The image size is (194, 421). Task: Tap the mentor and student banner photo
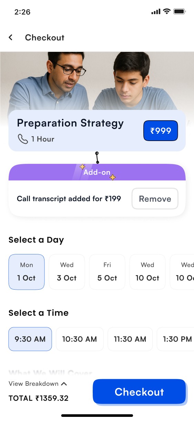(97, 81)
